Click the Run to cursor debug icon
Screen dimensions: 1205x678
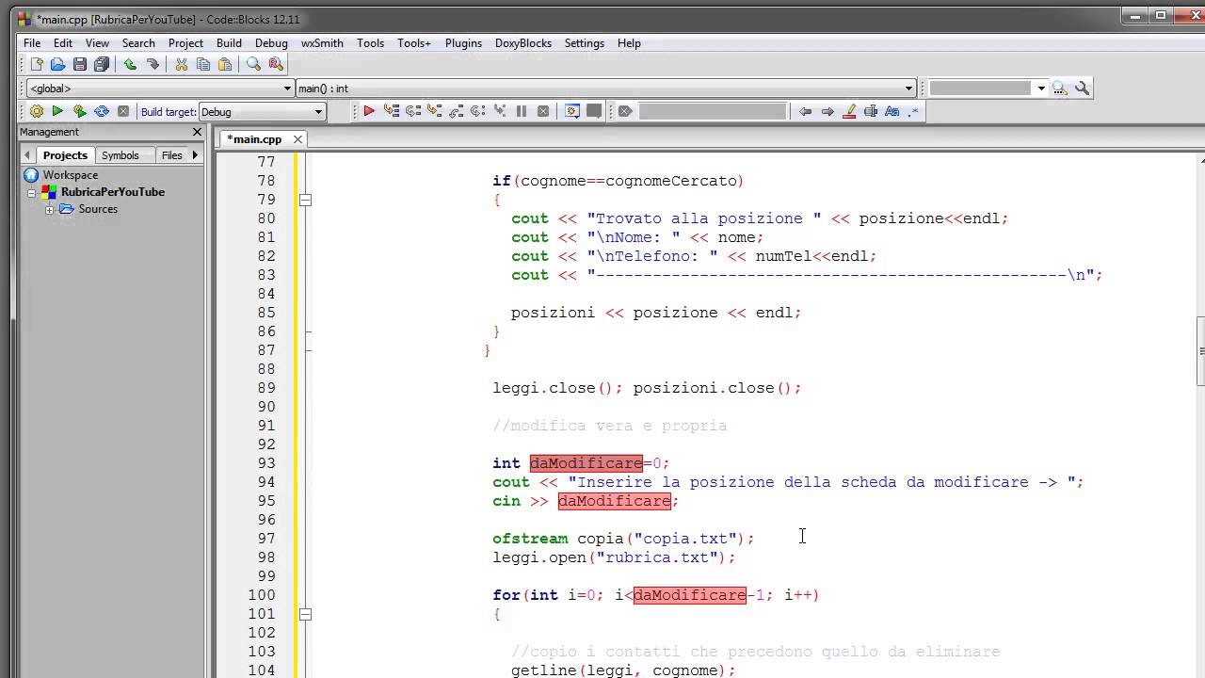392,111
